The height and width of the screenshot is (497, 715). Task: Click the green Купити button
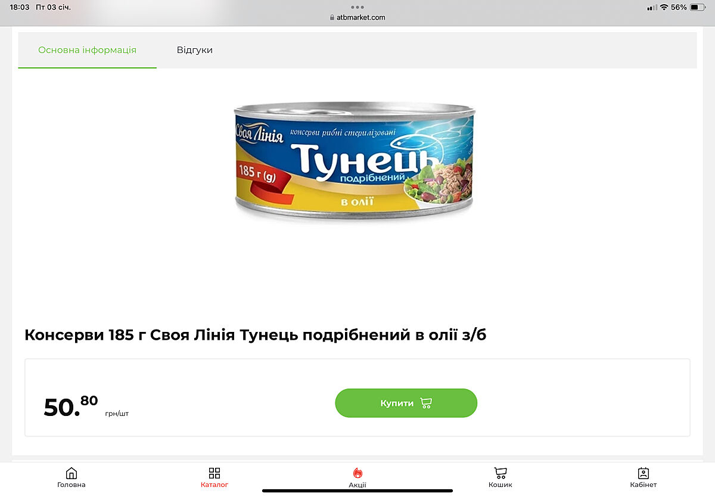[x=406, y=403]
